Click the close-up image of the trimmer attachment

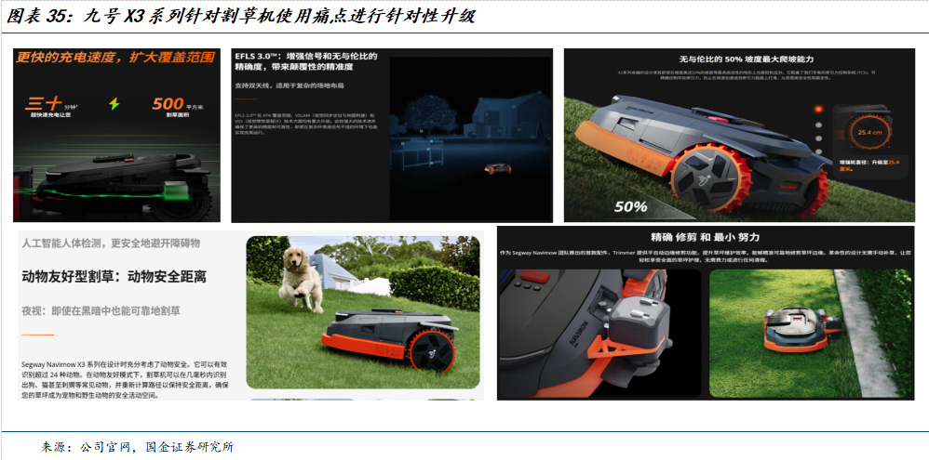(x=599, y=334)
